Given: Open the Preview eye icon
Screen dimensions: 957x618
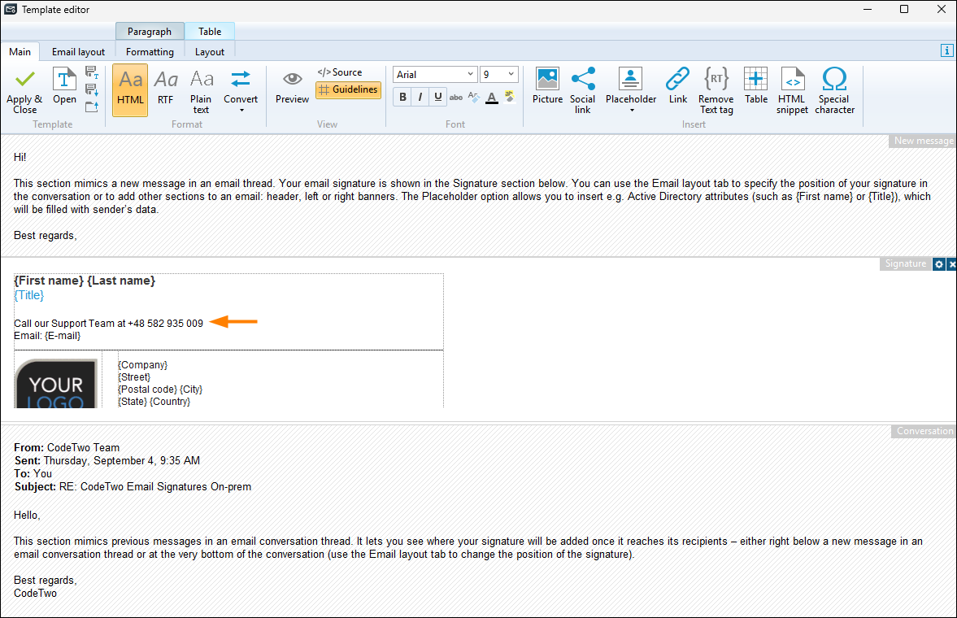Looking at the screenshot, I should [292, 86].
